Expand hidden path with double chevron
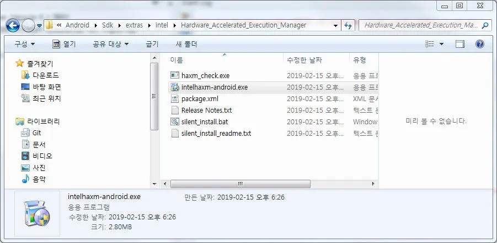The width and height of the screenshot is (497, 243). coord(58,25)
